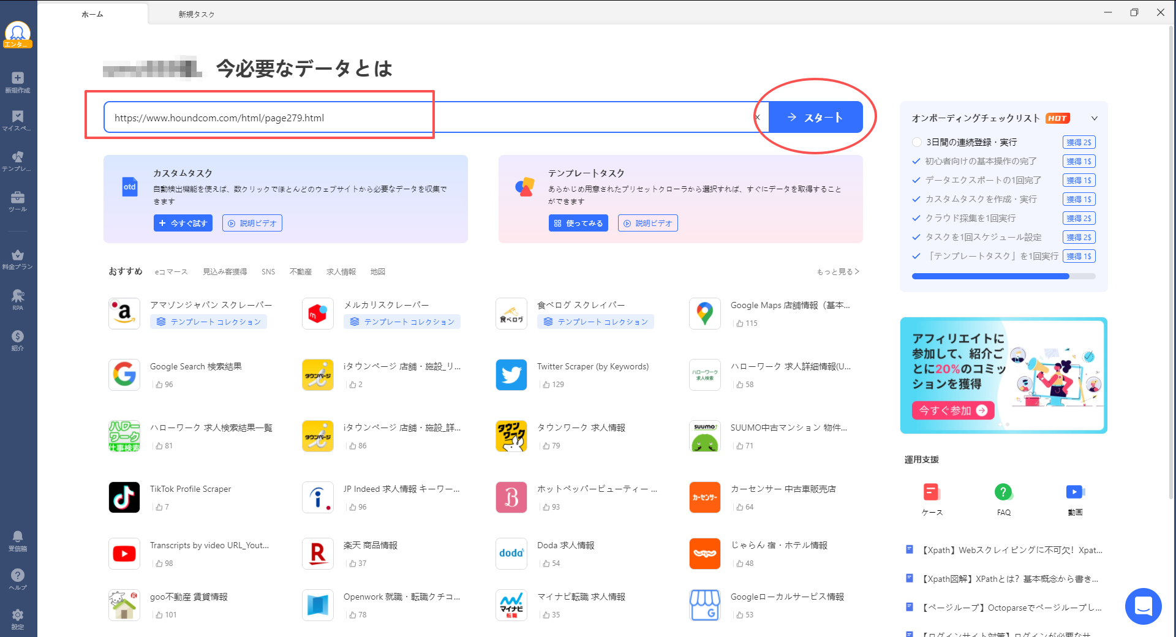The image size is (1176, 637).
Task: Open the テンプレート sidebar icon
Action: click(18, 160)
